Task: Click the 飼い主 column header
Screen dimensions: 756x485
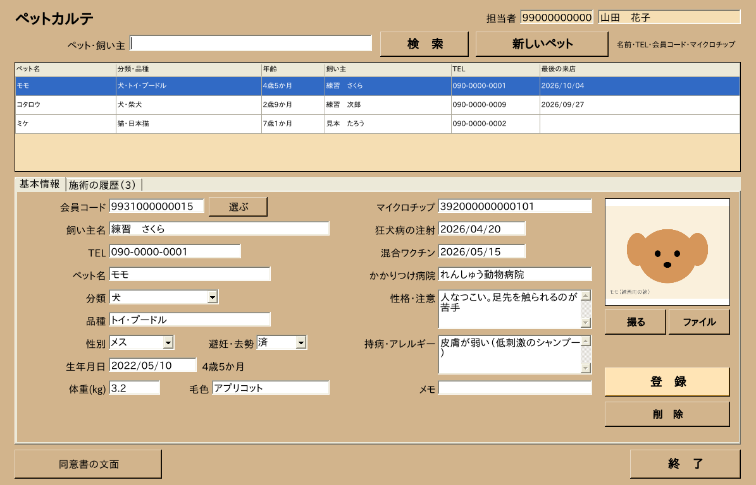Action: point(388,69)
